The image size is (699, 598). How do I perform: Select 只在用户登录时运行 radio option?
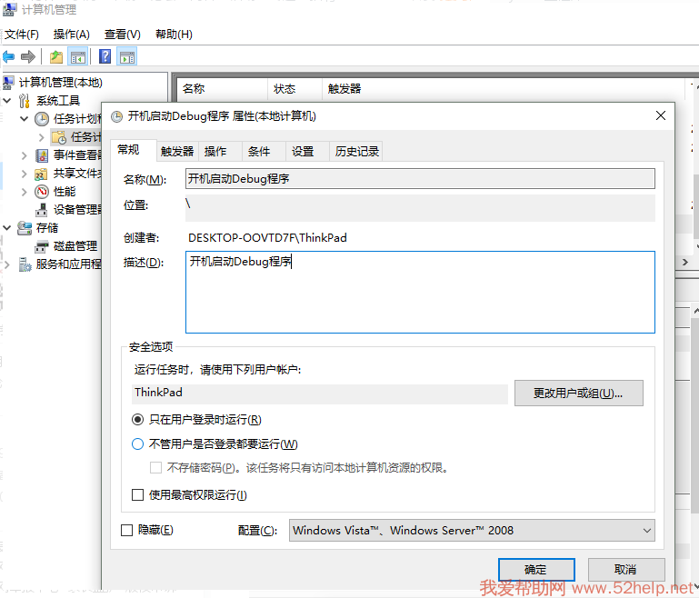tap(138, 420)
